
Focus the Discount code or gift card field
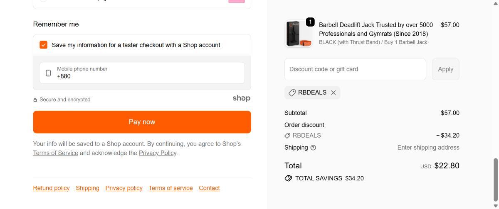355,69
